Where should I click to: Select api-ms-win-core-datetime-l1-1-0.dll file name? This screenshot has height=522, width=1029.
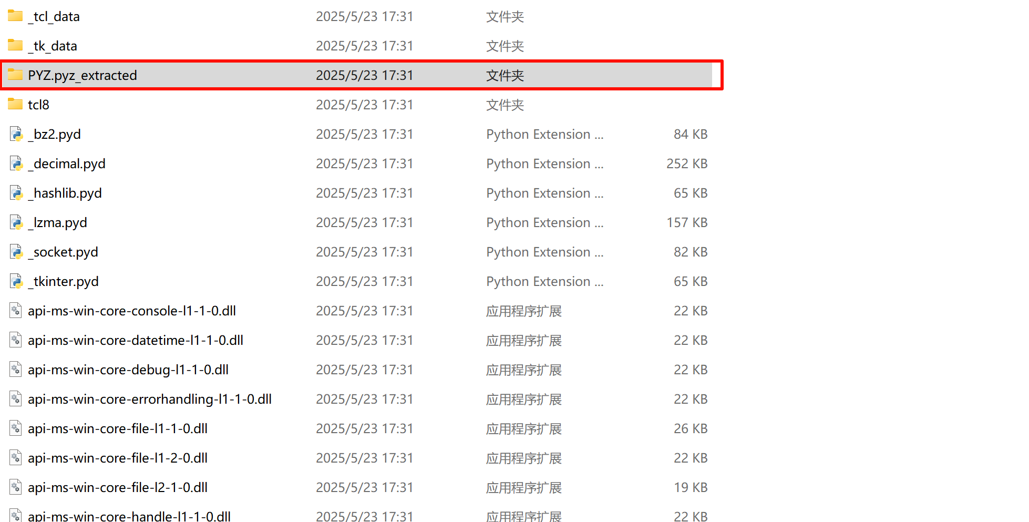136,341
